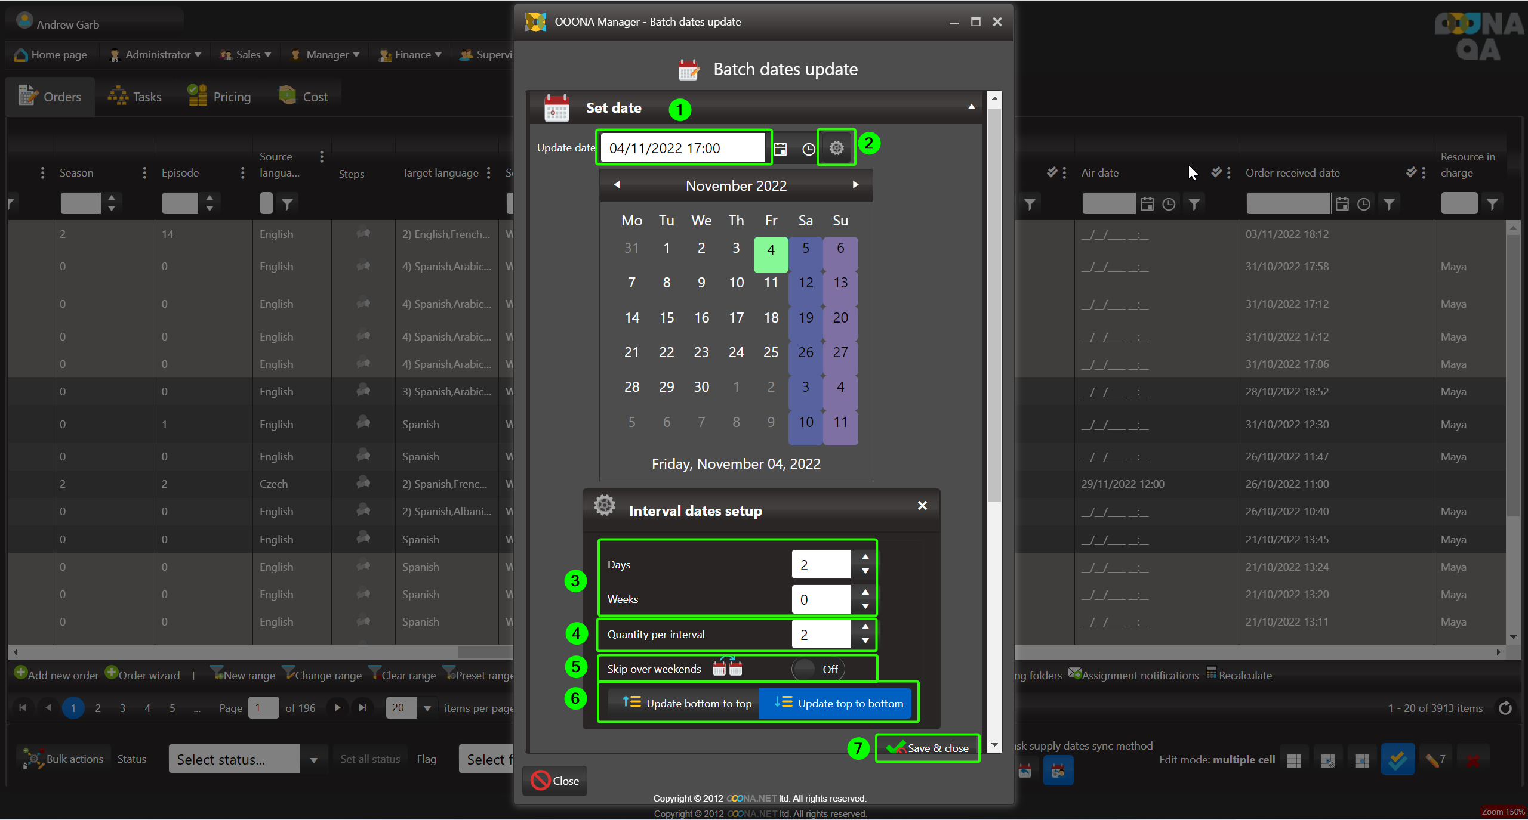Collapse the Set date section
The width and height of the screenshot is (1528, 820).
pos(971,107)
